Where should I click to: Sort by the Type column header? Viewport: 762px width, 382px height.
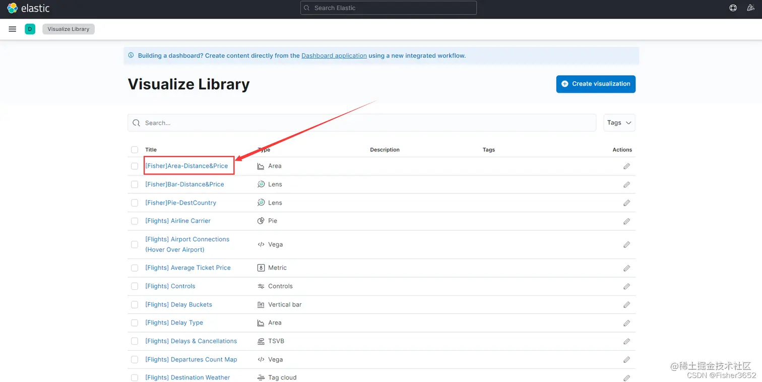pos(264,150)
